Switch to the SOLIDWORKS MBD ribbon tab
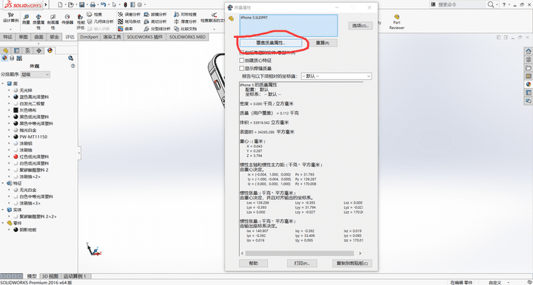Viewport: 533px width, 285px height. point(187,37)
